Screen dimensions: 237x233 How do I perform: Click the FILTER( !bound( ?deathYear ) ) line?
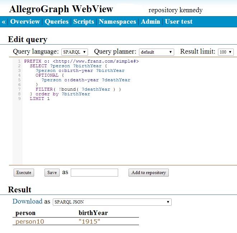pos(78,89)
